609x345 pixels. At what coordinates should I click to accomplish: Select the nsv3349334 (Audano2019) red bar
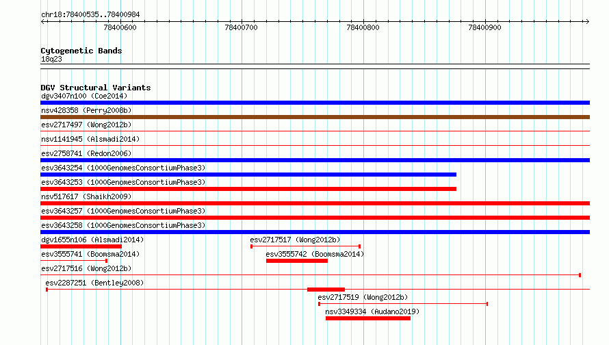[368, 318]
